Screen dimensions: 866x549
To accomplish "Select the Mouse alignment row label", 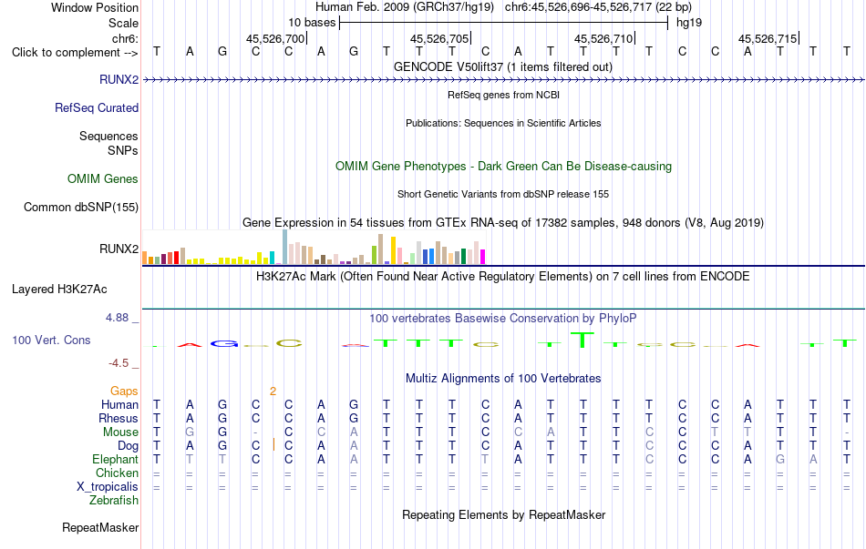I will tap(120, 432).
